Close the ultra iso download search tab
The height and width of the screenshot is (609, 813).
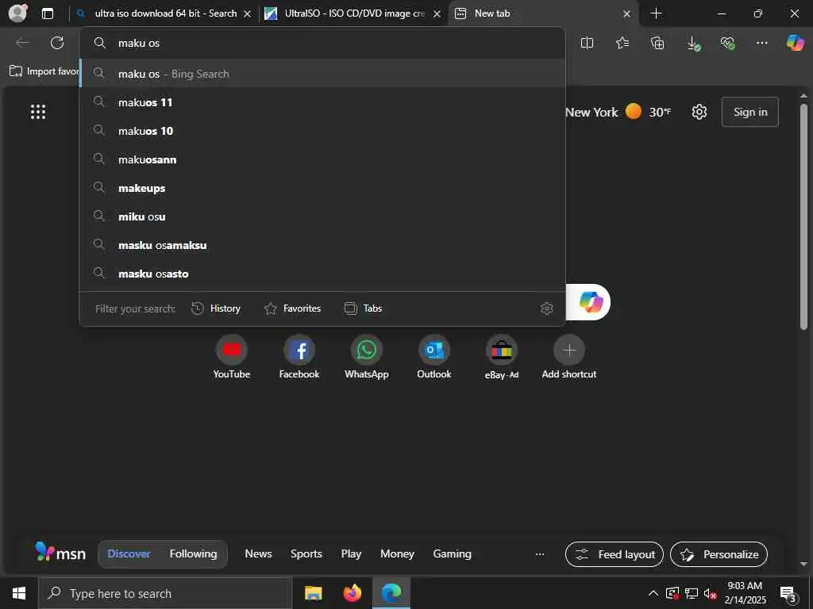(x=248, y=14)
